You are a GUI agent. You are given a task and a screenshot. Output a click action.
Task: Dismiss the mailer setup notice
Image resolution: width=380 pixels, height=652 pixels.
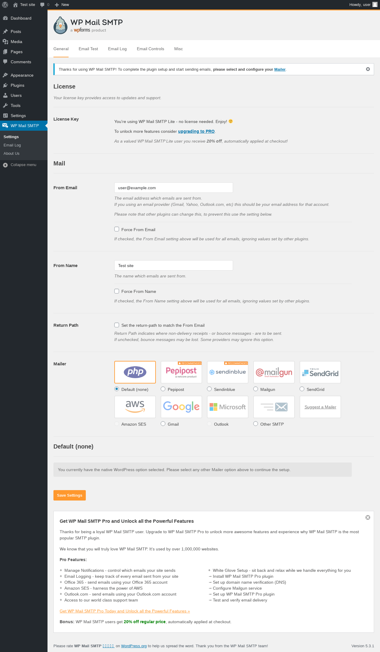pyautogui.click(x=368, y=69)
